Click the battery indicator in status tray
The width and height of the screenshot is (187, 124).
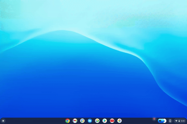pos(179,121)
